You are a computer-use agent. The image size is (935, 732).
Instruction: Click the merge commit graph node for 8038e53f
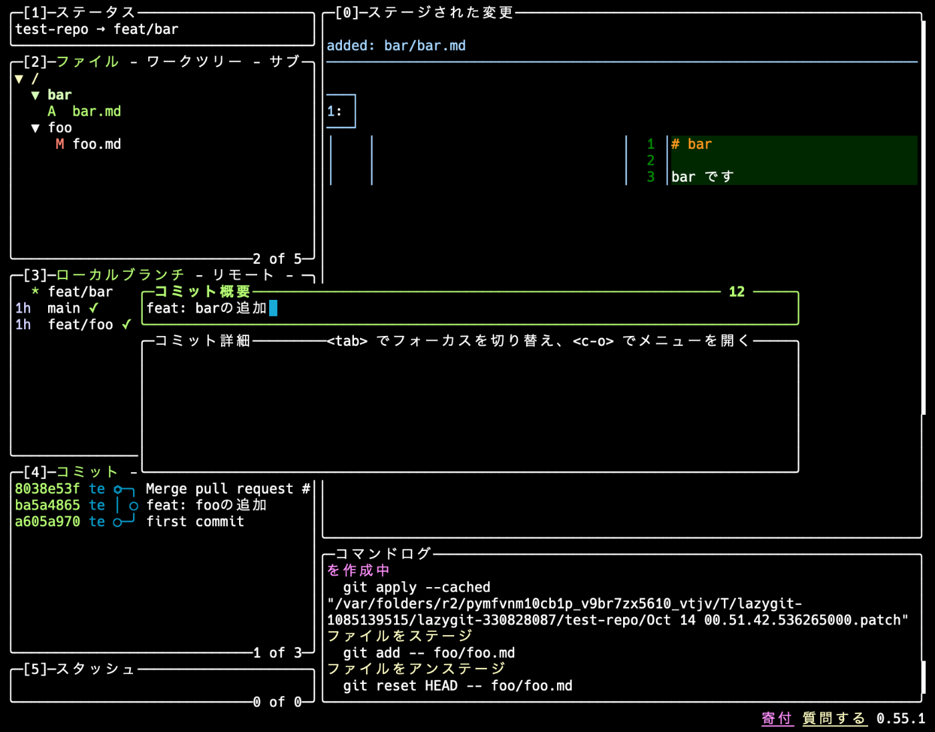click(118, 490)
